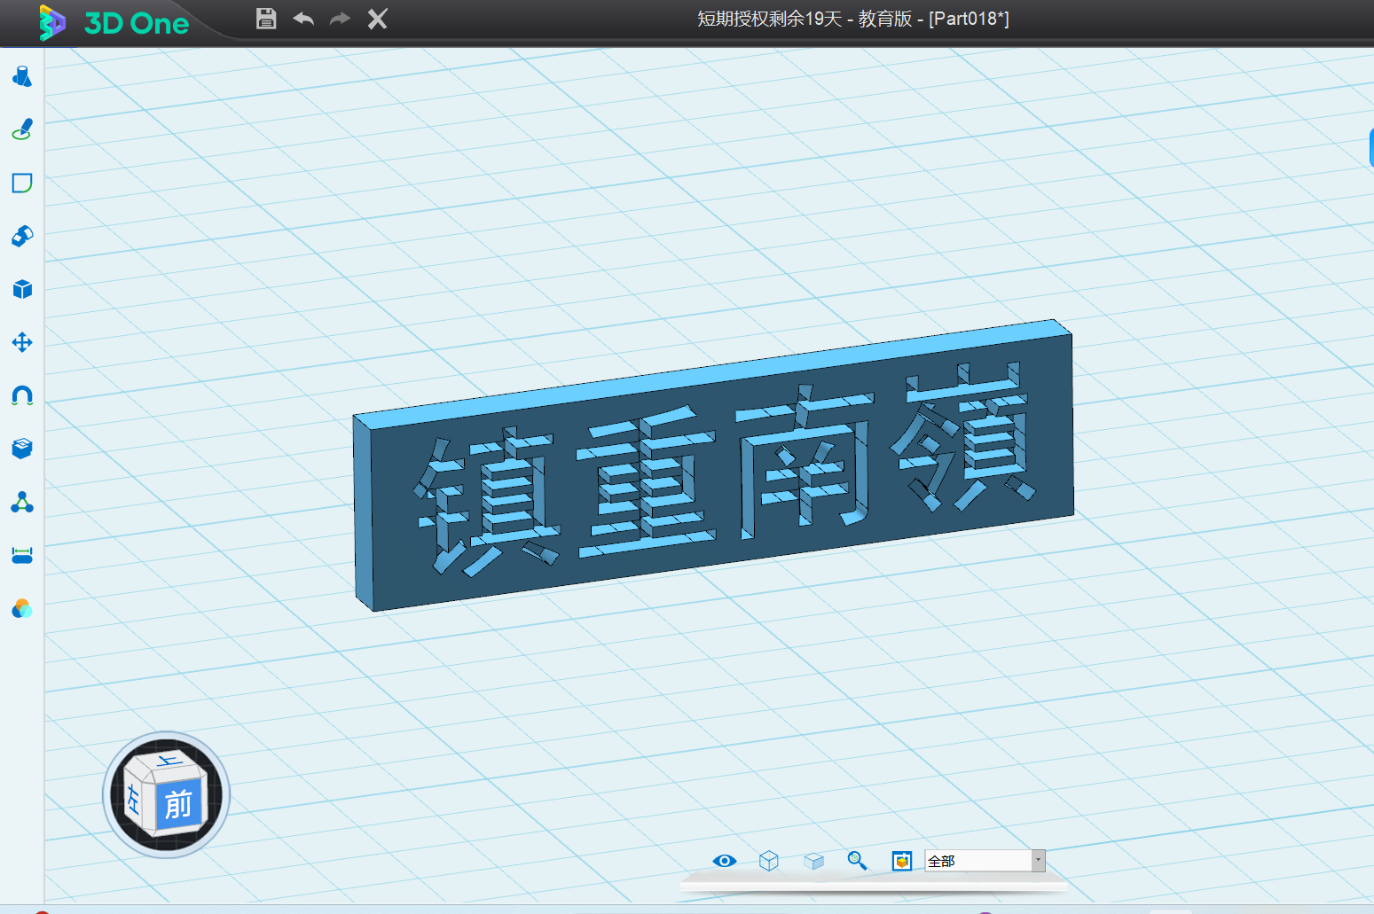Open the special features cube tool

click(22, 290)
